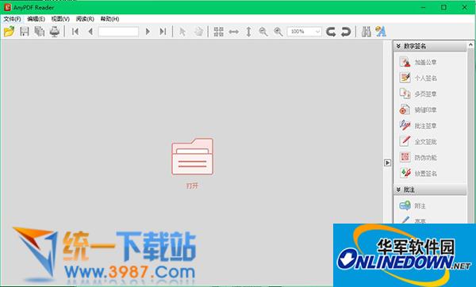Open the 帮助(H) menu

109,19
